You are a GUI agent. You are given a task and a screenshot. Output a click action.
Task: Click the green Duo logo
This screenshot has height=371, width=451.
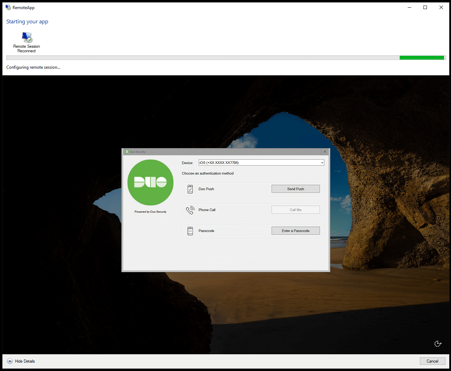pyautogui.click(x=150, y=182)
